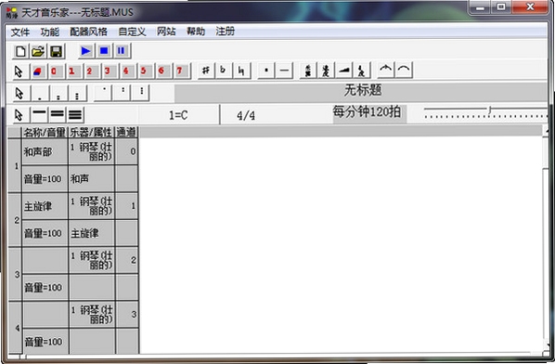The image size is (555, 364).
Task: Pick the pointer tool in the octave-dot toolbar
Action: pos(19,94)
